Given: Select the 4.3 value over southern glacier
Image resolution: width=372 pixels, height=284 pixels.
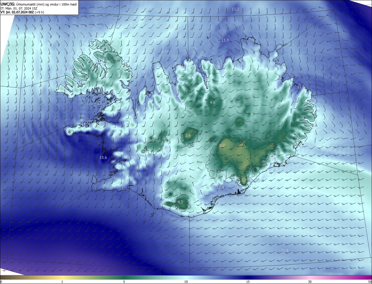Looking at the screenshot, I should click(180, 202).
